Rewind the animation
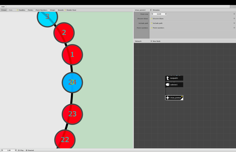The image size is (236, 152). pos(30,150)
